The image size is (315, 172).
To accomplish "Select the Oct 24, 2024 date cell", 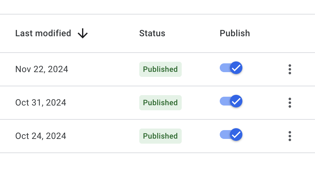I will click(x=41, y=136).
